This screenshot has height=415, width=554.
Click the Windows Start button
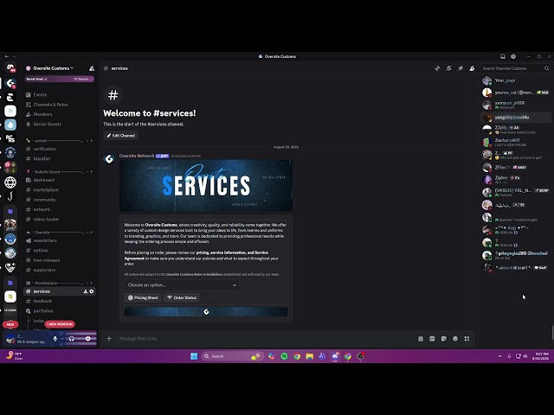pos(194,356)
